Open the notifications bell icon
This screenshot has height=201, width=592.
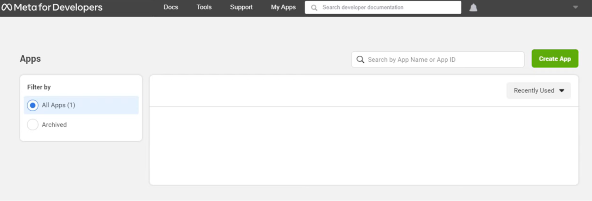[x=473, y=7]
